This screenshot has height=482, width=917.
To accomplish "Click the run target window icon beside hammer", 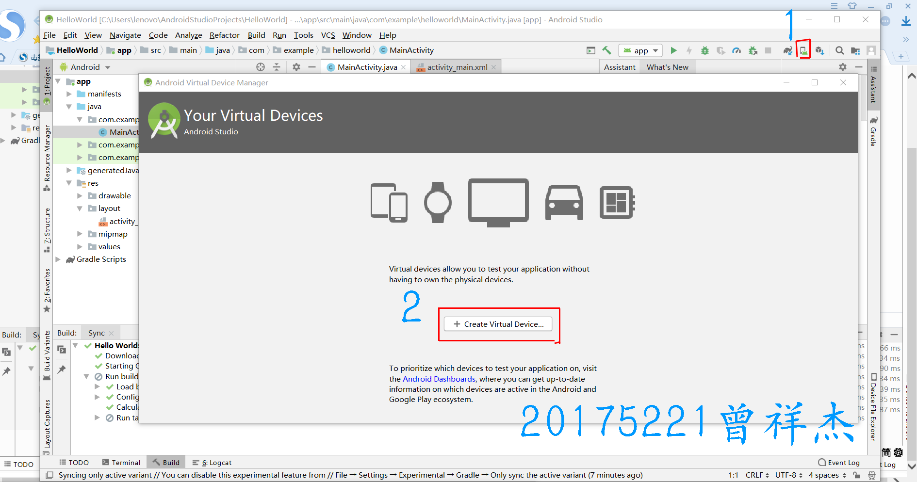I will [590, 50].
